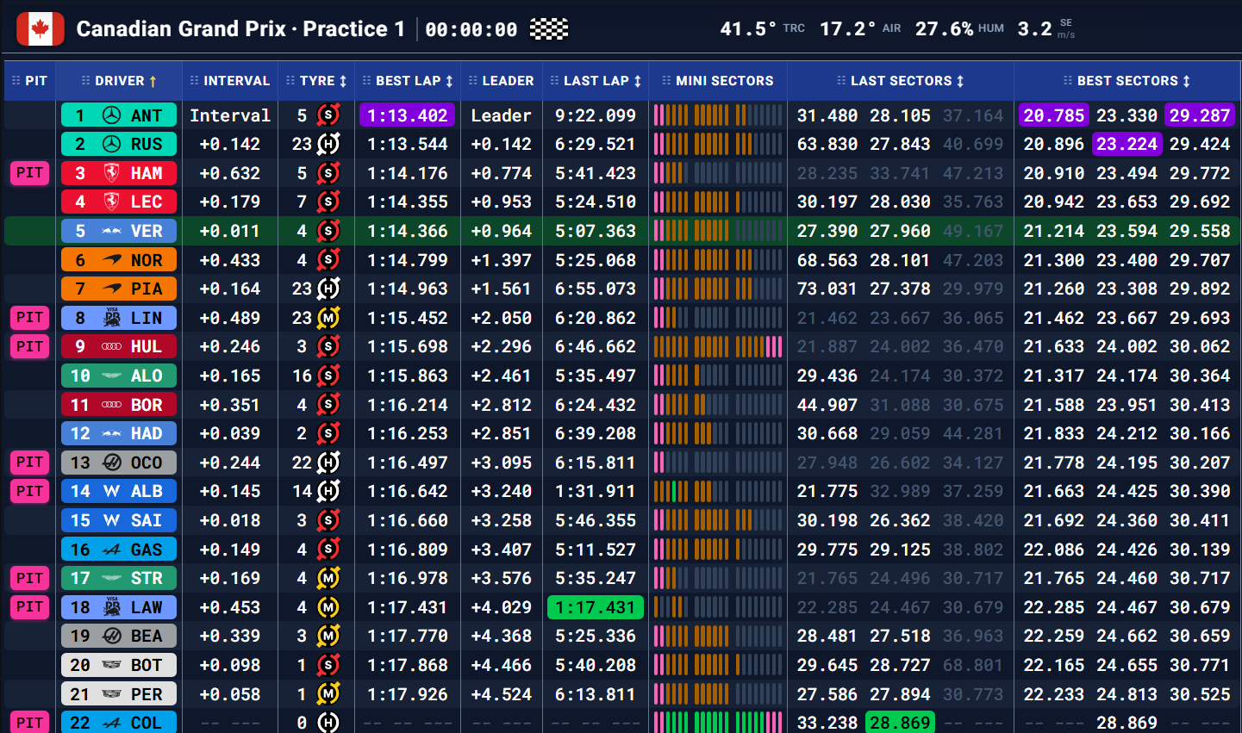Select the 11 BOR driver tag
Screen dimensions: 1242x733
click(119, 405)
